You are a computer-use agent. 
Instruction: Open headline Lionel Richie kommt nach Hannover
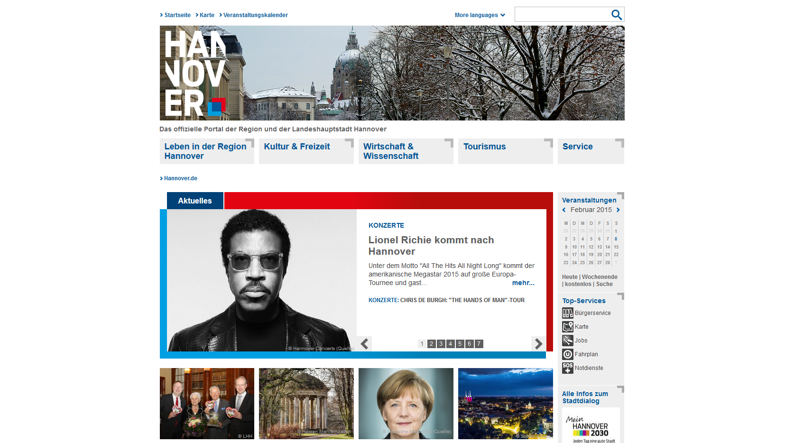(431, 246)
